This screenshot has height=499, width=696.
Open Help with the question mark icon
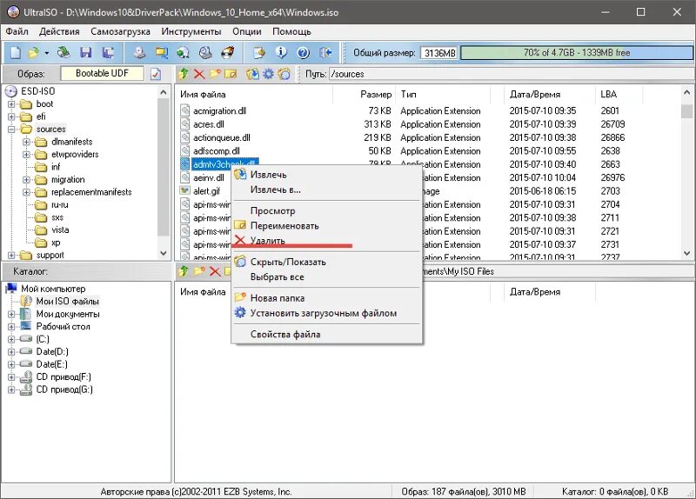304,53
